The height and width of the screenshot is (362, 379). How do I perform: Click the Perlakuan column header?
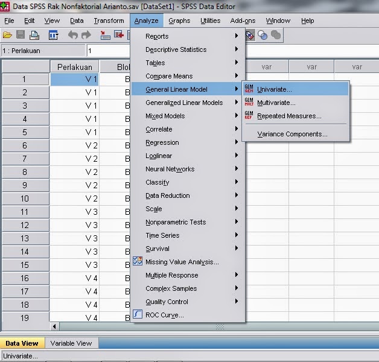pyautogui.click(x=74, y=67)
